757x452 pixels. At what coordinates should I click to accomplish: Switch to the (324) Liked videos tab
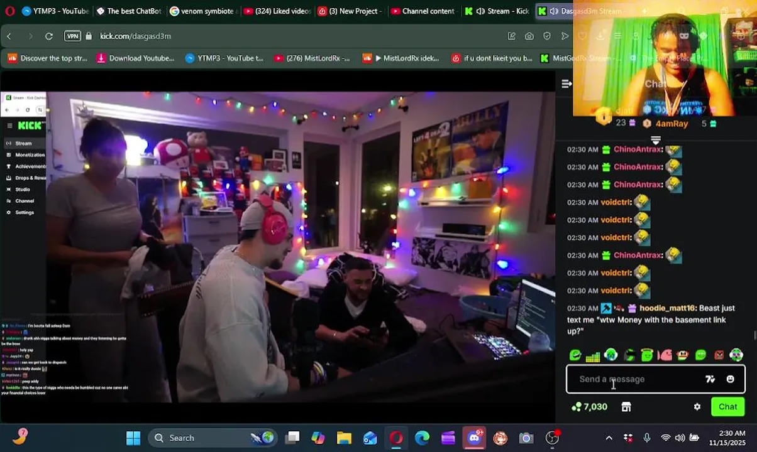click(276, 11)
